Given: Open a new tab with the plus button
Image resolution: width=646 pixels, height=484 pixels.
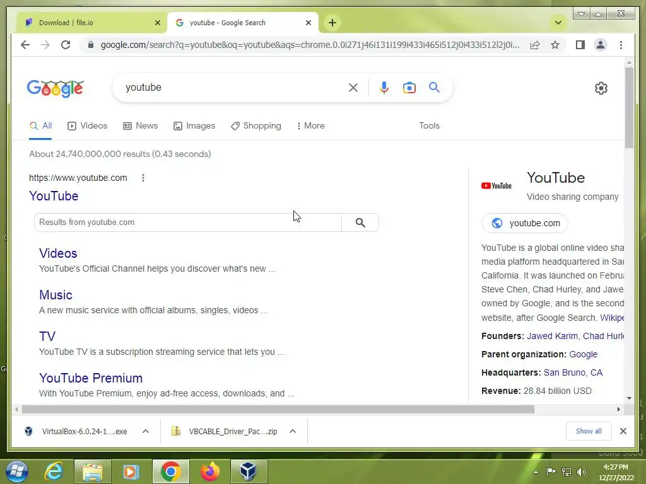Looking at the screenshot, I should click(332, 23).
